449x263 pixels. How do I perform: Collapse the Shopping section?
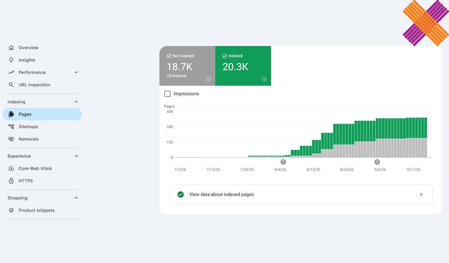tap(76, 198)
